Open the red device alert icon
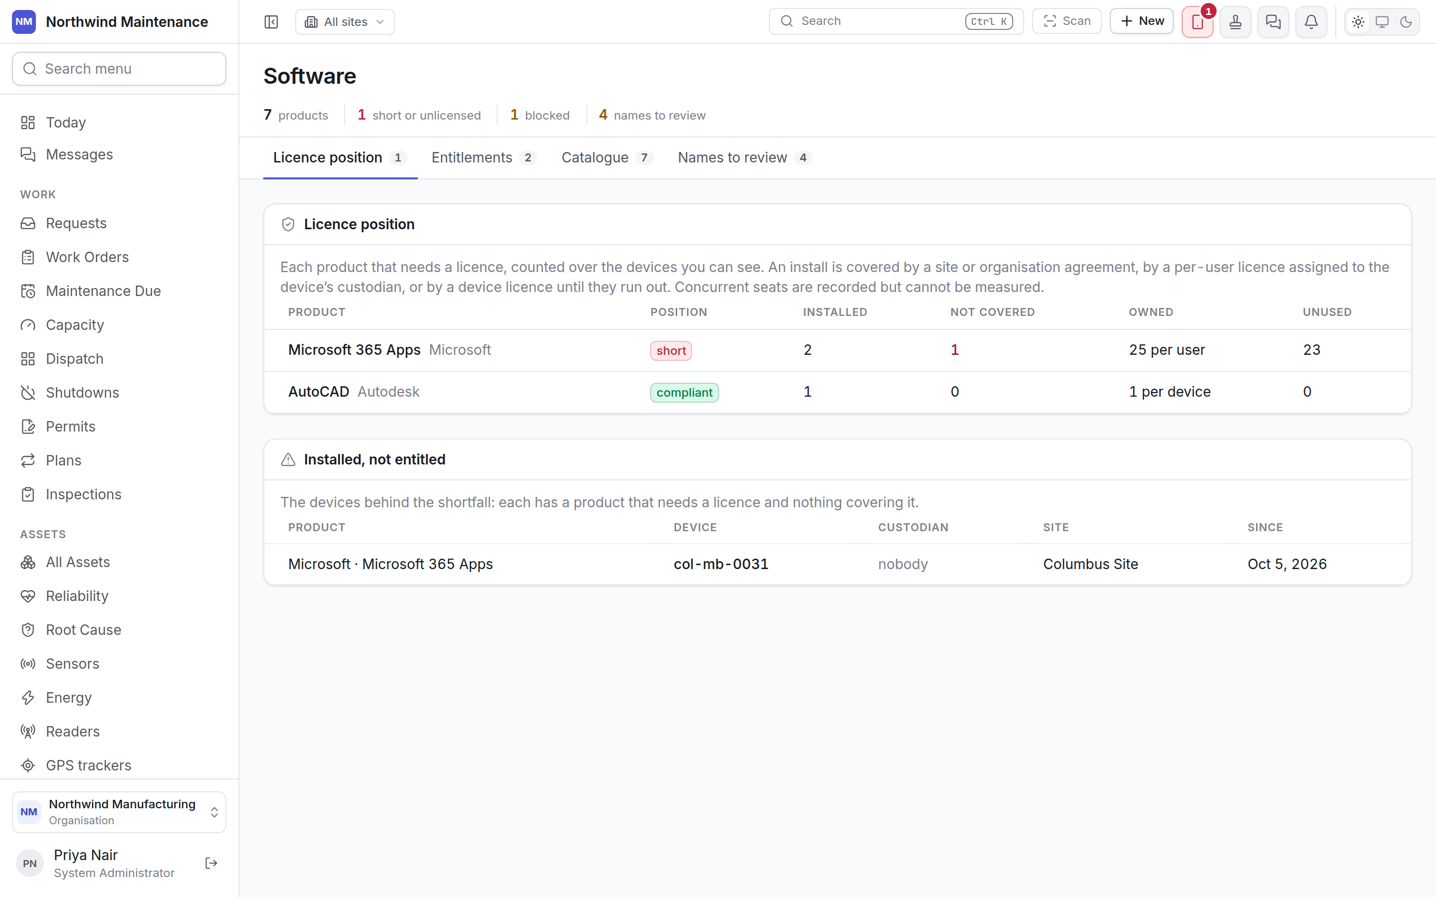Viewport: 1436px width, 897px height. point(1198,22)
